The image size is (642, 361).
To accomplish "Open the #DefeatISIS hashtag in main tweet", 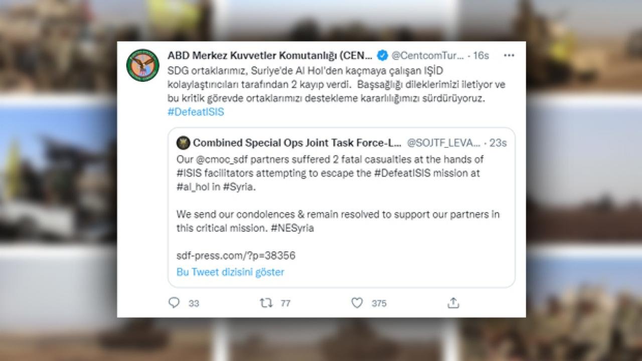I will 196,112.
